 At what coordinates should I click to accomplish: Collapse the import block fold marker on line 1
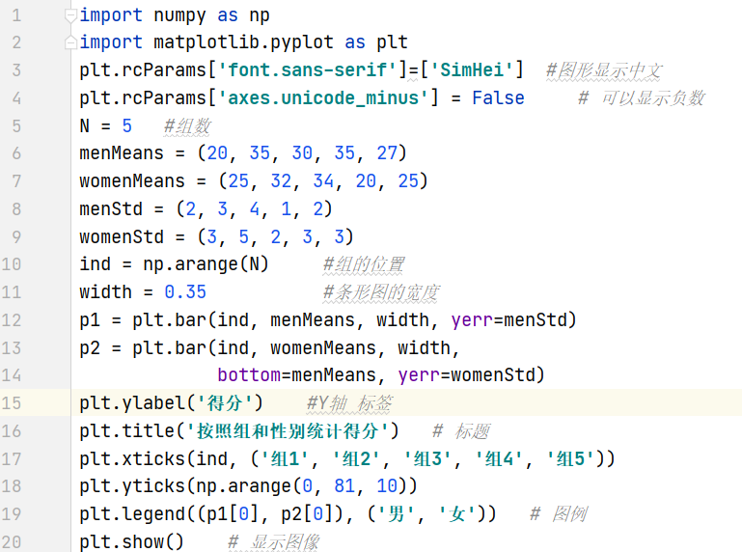(70, 15)
